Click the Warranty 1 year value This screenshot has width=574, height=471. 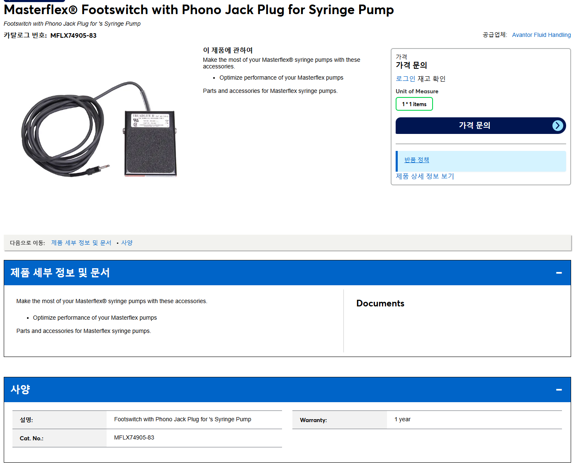point(402,419)
